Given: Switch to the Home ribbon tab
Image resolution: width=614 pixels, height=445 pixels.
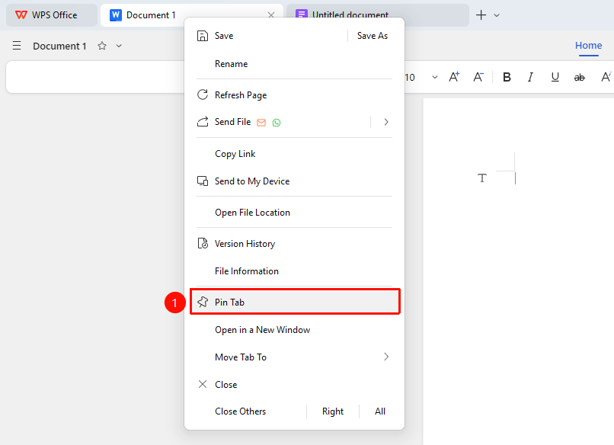Looking at the screenshot, I should point(588,46).
